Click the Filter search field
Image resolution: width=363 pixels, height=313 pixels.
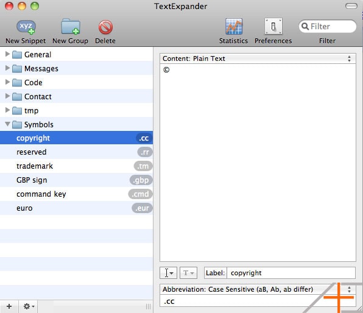327,26
